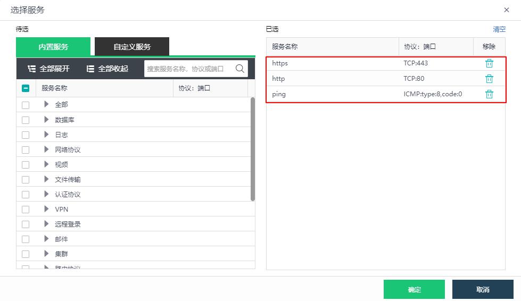
Task: Expand the 网络协议 tree node
Action: point(46,149)
